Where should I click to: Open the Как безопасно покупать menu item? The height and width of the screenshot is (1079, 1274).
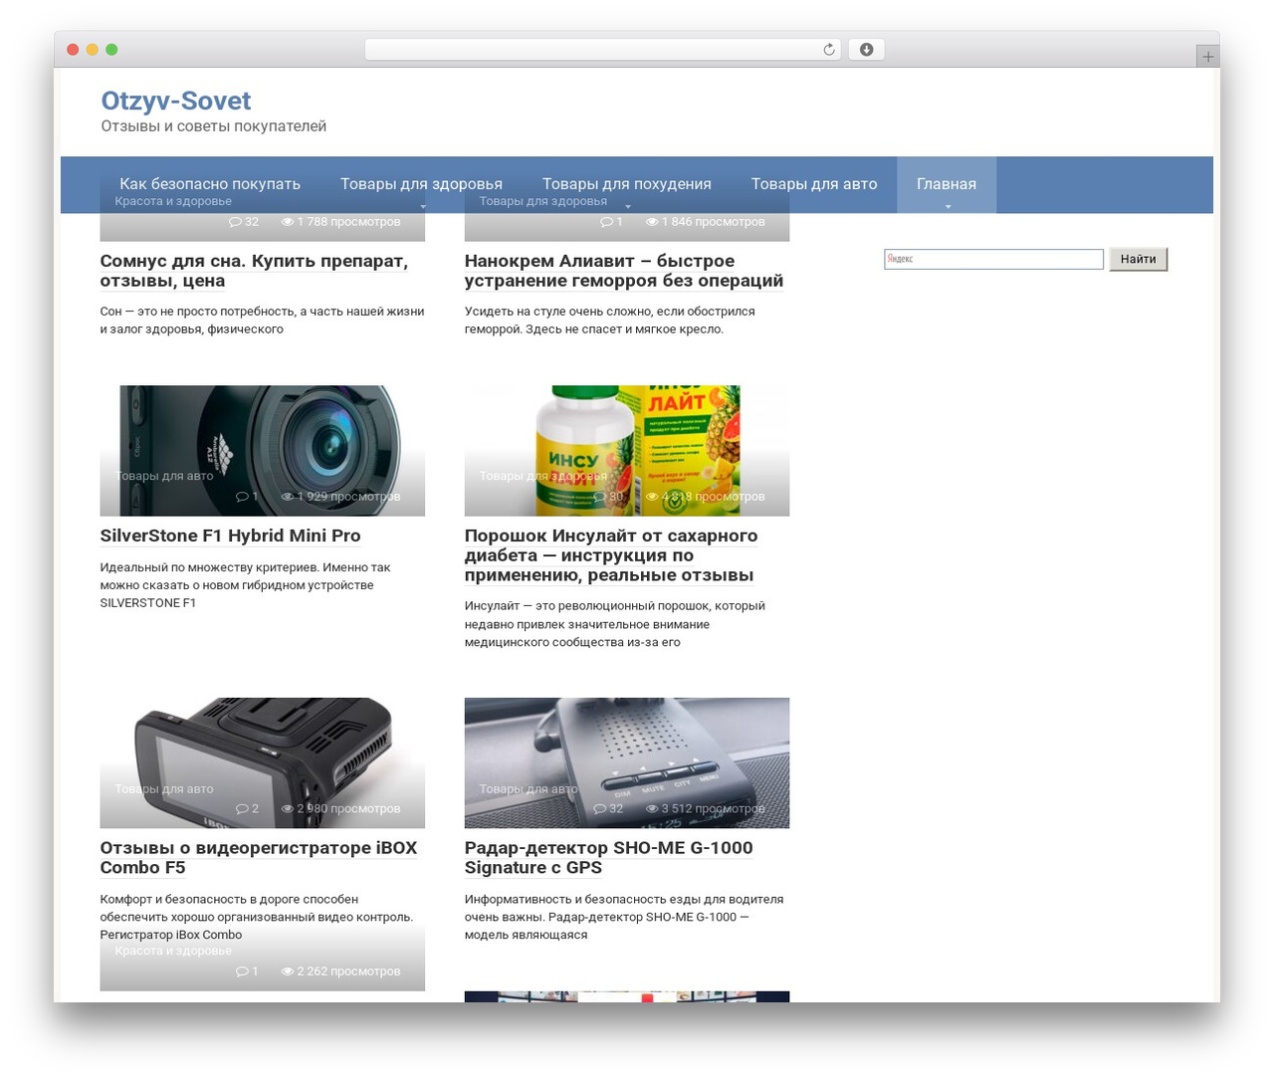point(210,184)
